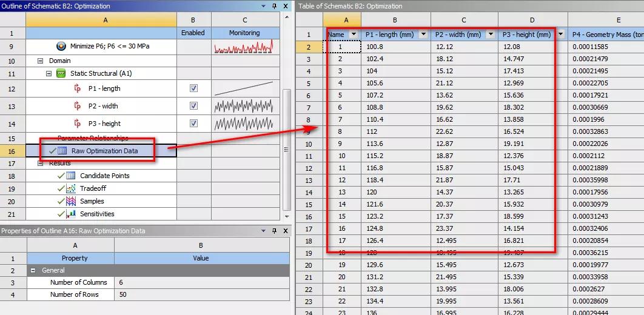Click the P3 height cell 17.413

(532, 71)
